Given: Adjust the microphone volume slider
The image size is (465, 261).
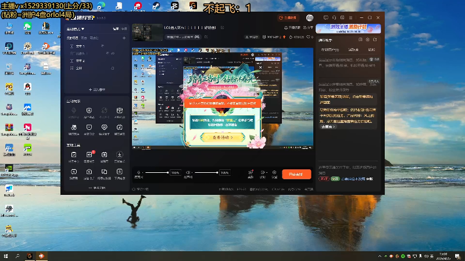Looking at the screenshot, I should [x=156, y=172].
